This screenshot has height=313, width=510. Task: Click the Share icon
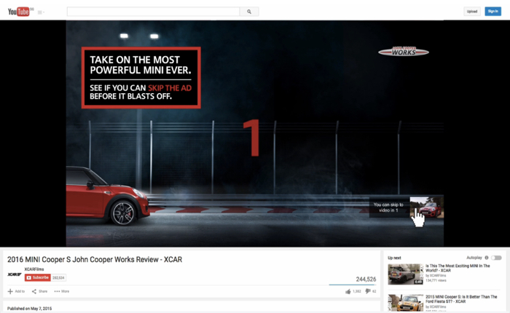tap(34, 291)
